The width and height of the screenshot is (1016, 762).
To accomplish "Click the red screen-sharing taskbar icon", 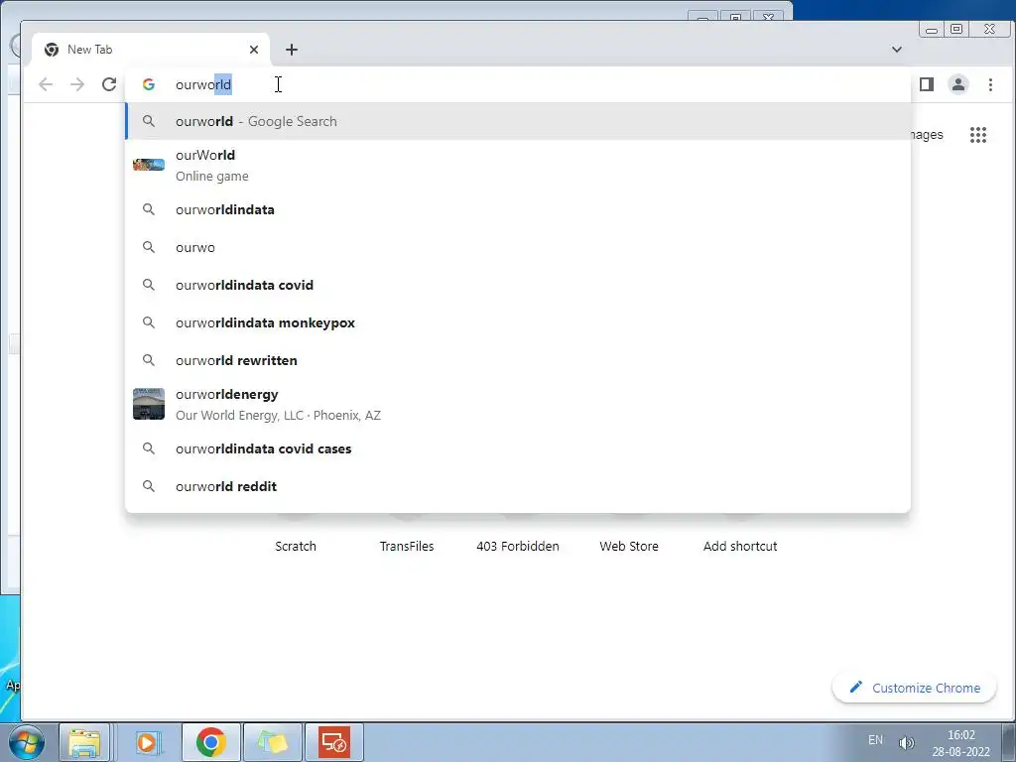I will (334, 742).
